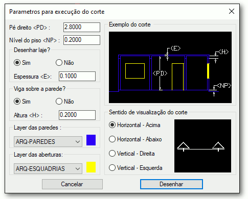Click the section direction preview image
Screen dimensions: 248x199
(x=202, y=146)
